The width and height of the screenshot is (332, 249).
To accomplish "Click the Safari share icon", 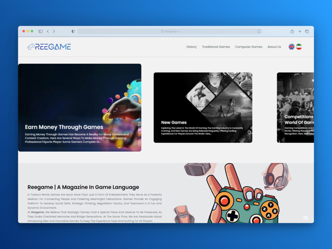I will (x=292, y=31).
